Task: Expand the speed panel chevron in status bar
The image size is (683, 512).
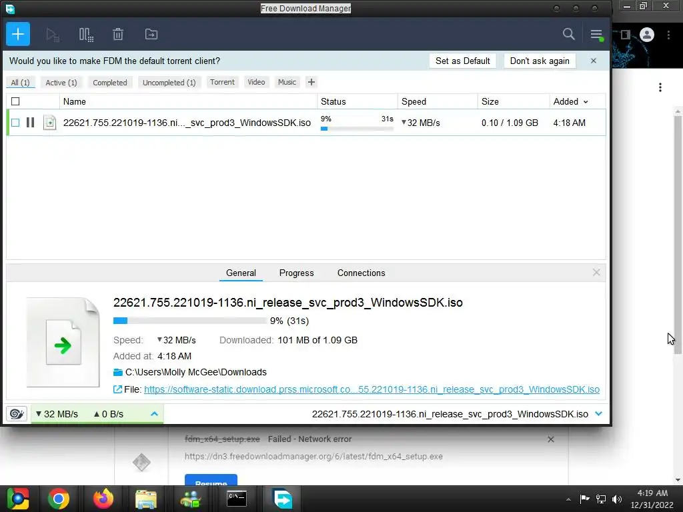Action: [154, 414]
